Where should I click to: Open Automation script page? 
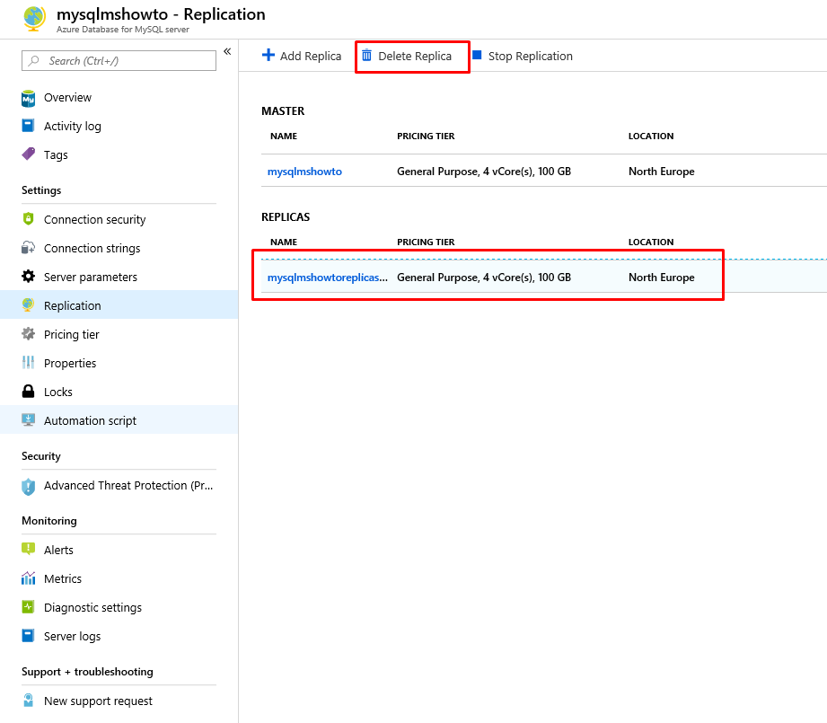119,420
